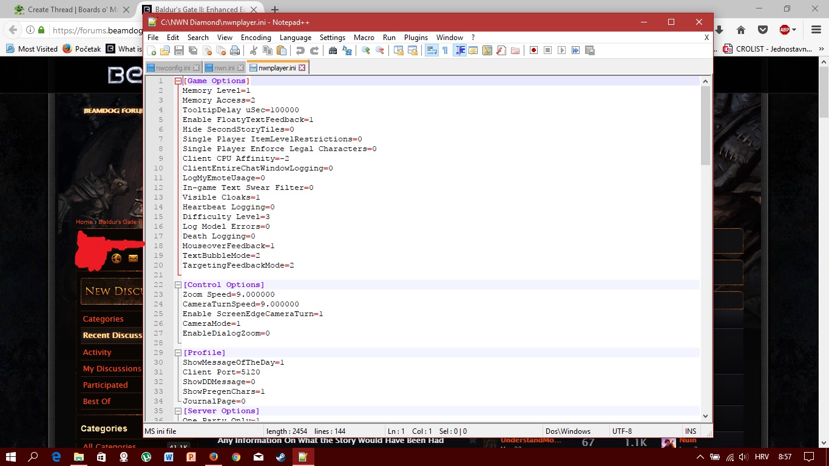Close the nwnplayer.ini tab
Screen dimensions: 829x466
coord(302,68)
